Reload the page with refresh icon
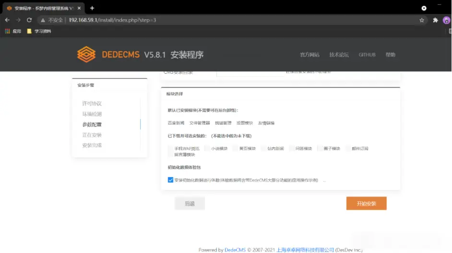Screen dimensions: 452x253 point(29,20)
